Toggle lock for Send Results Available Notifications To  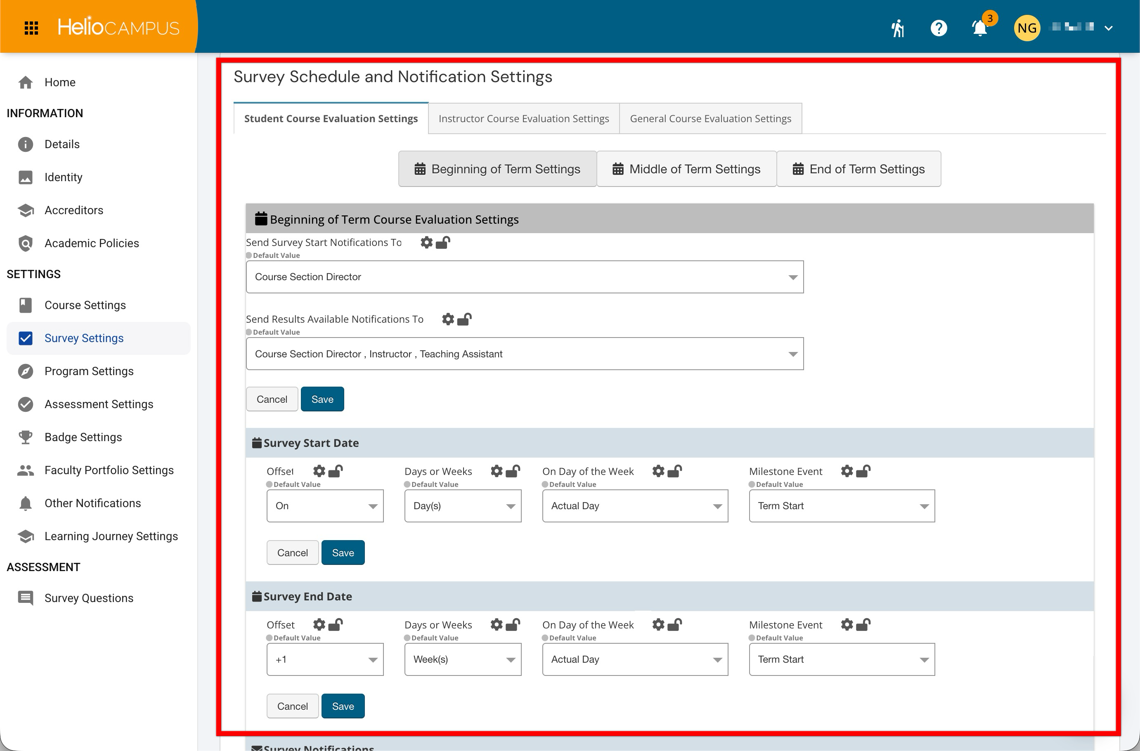(x=465, y=319)
